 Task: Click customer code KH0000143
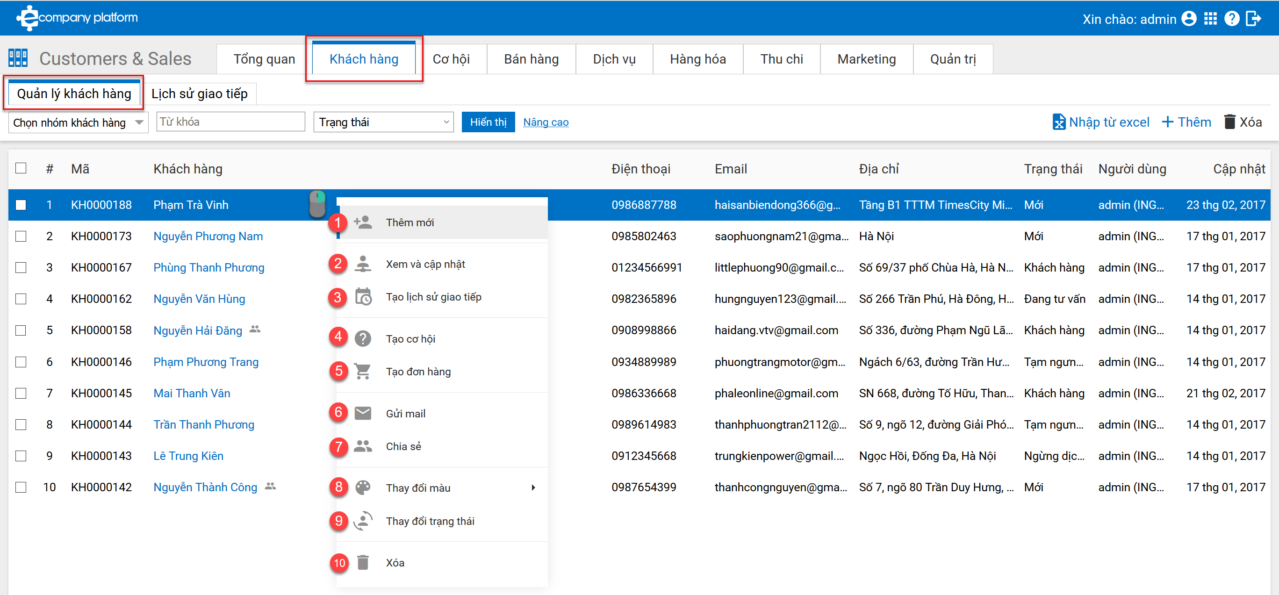[101, 456]
